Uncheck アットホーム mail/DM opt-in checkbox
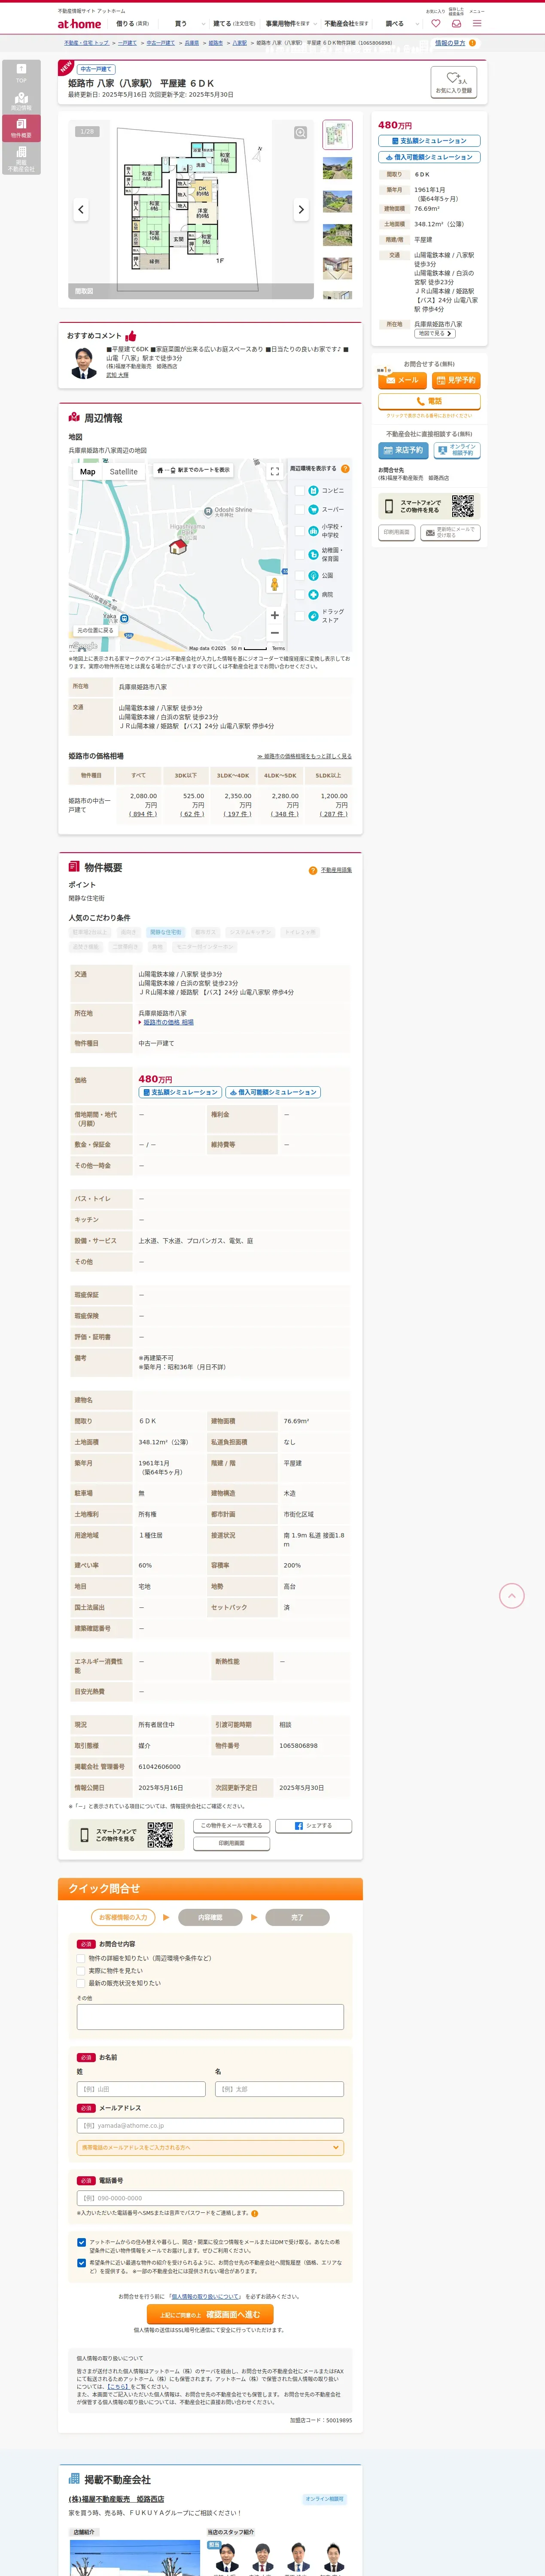 tap(81, 2242)
